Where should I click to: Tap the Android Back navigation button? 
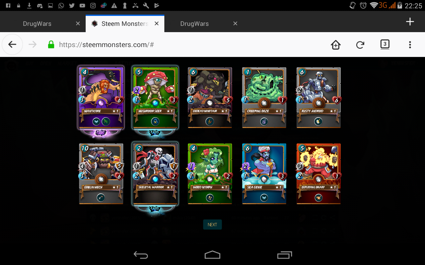tap(141, 255)
